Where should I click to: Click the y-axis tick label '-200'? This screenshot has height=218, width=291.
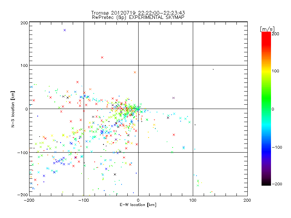[23, 195]
